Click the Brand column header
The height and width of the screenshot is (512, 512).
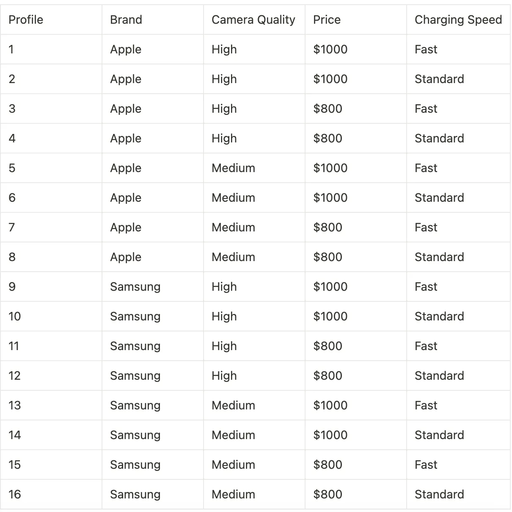(x=152, y=19)
